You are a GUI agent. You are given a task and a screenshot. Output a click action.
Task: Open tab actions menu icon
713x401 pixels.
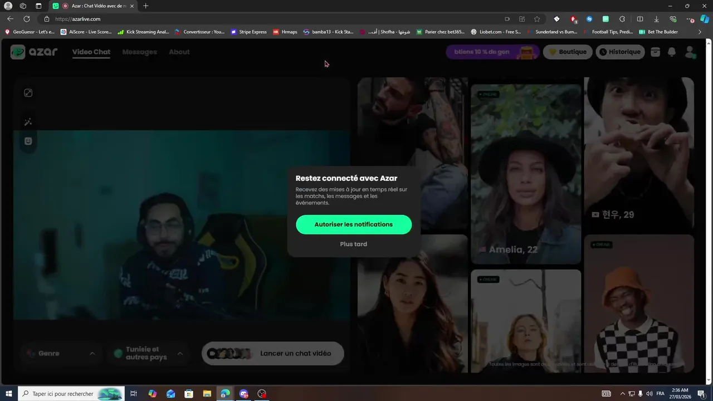coord(38,6)
